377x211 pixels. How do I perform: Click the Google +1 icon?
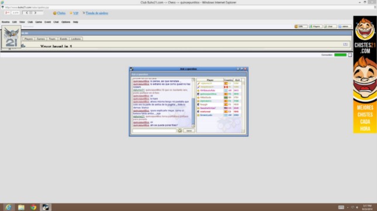7,13
